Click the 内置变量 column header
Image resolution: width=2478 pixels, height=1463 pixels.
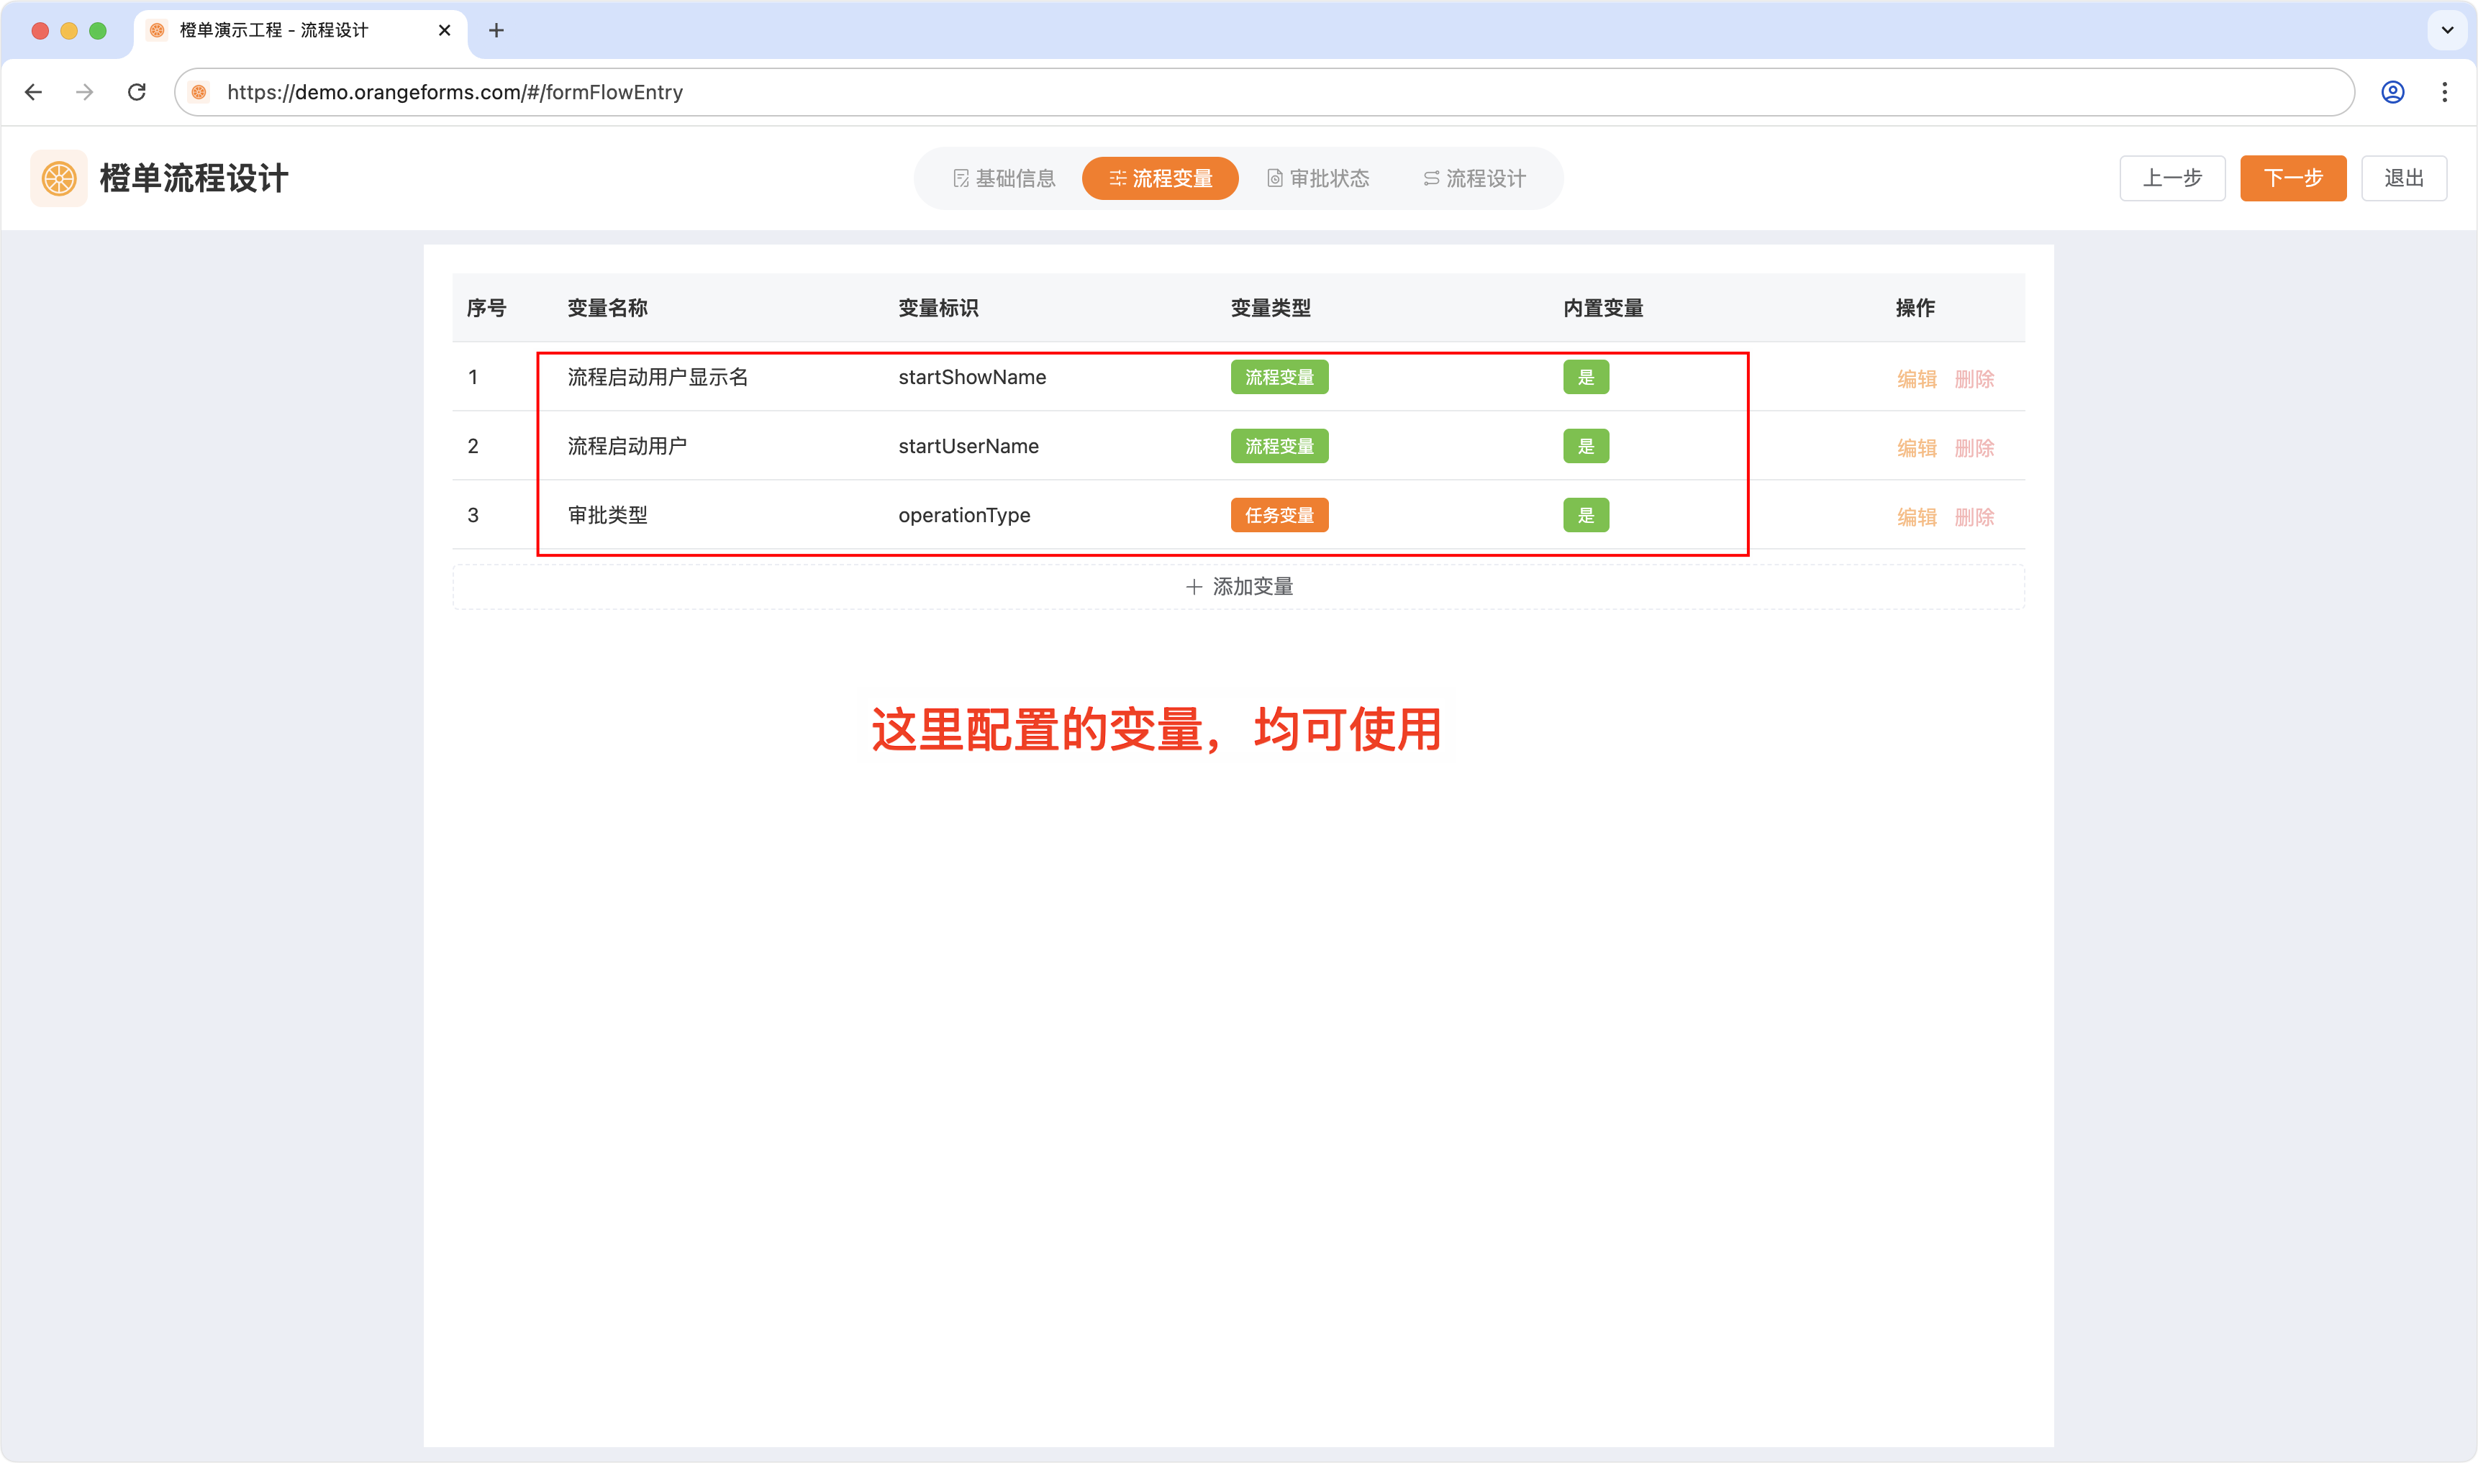click(x=1602, y=309)
